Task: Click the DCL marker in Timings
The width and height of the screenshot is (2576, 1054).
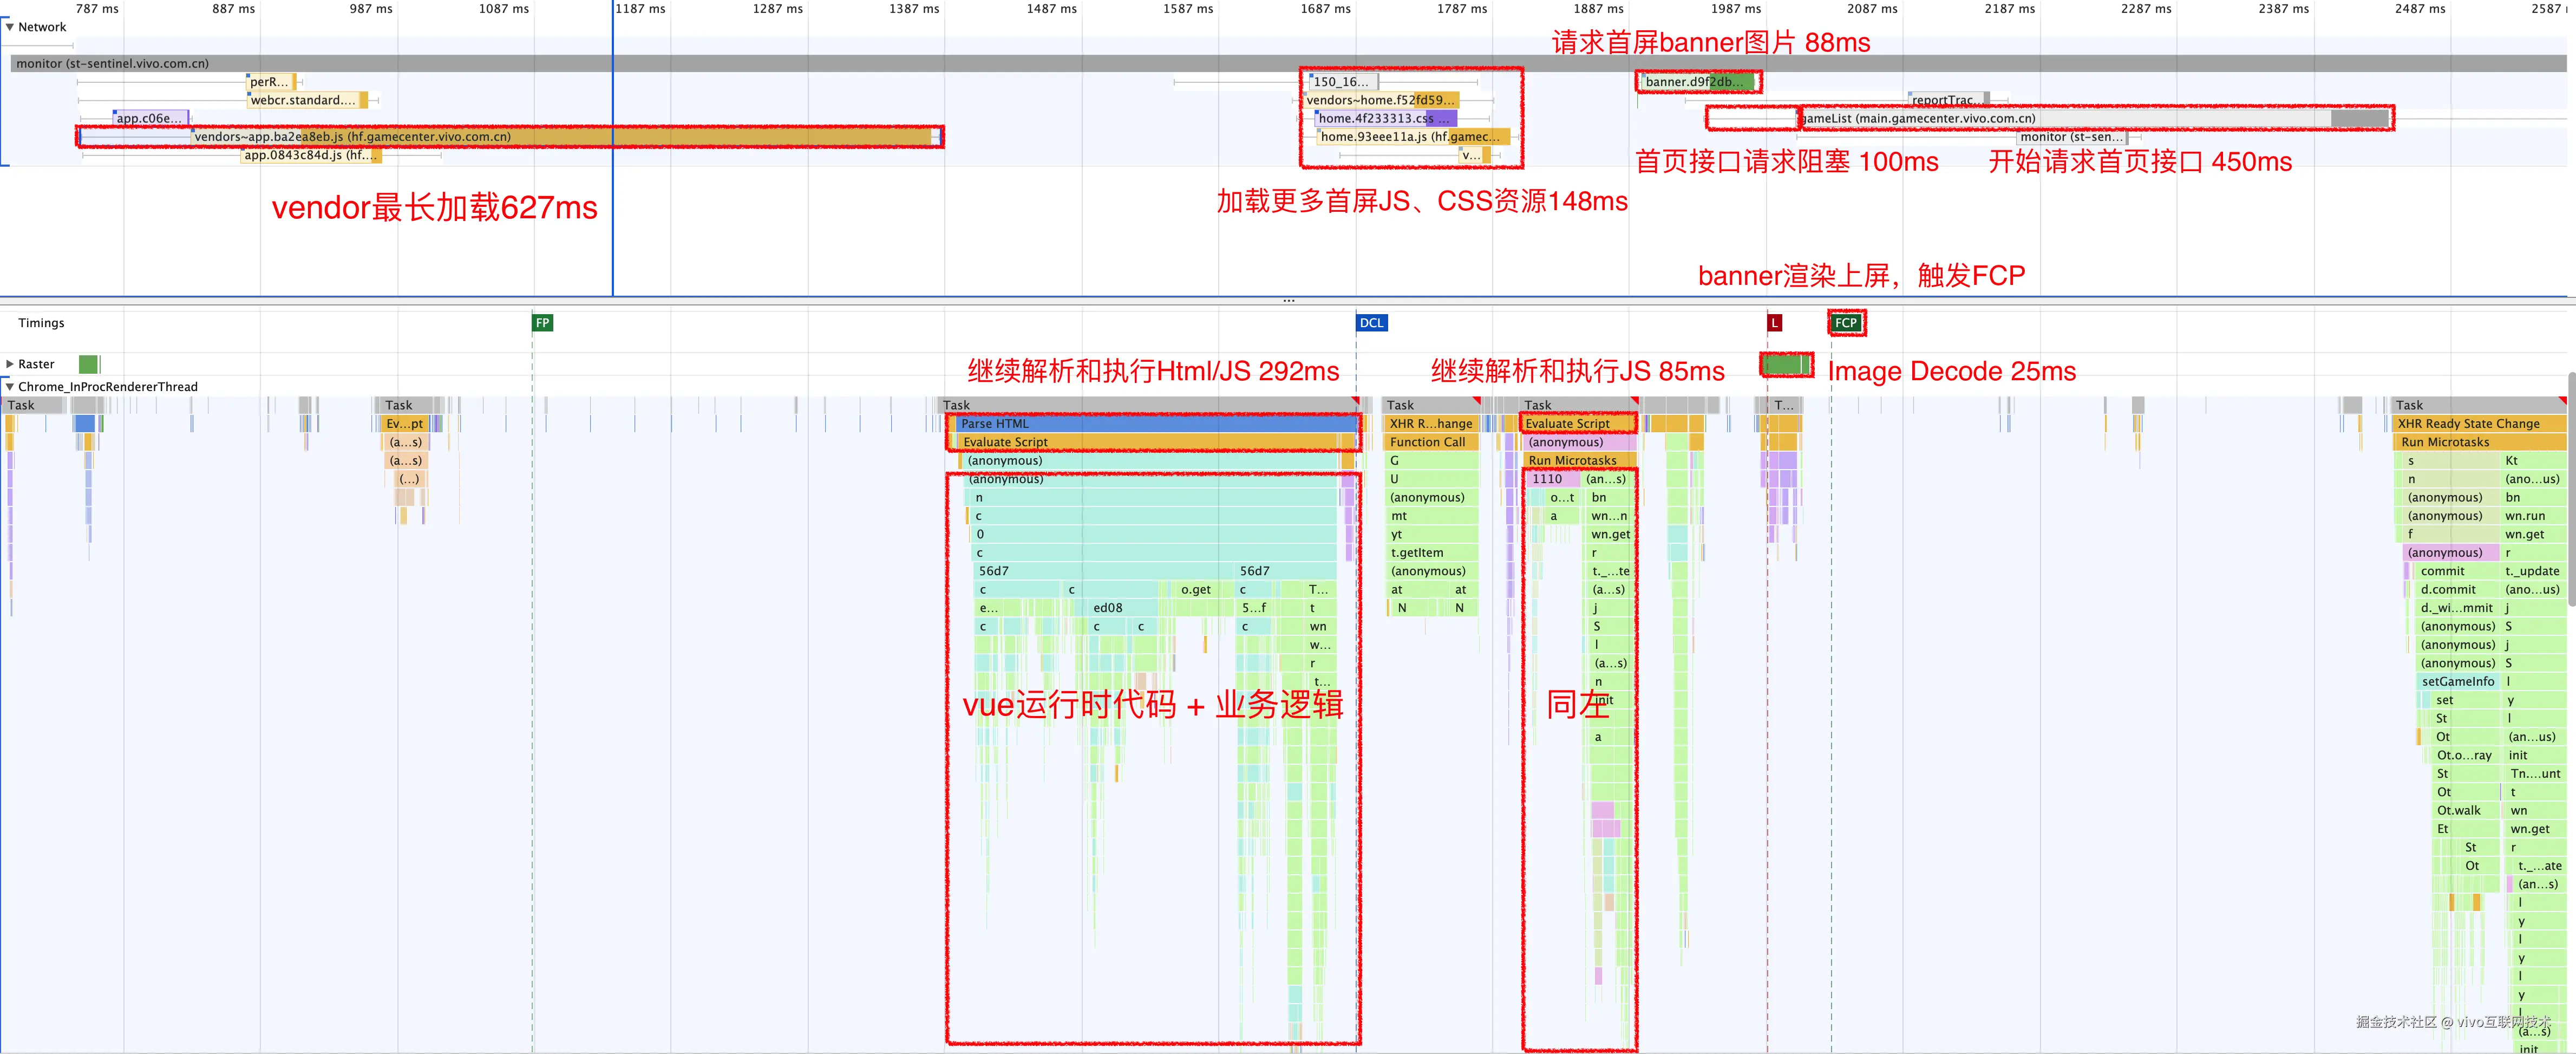Action: click(x=1371, y=322)
